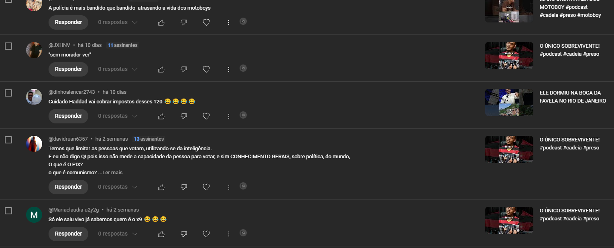This screenshot has height=248, width=614.
Task: Click "Responder" under the Haddad comment
Action: click(x=68, y=116)
